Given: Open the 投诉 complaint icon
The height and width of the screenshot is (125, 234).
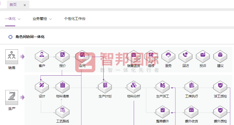Looking at the screenshot, I should 203,56.
